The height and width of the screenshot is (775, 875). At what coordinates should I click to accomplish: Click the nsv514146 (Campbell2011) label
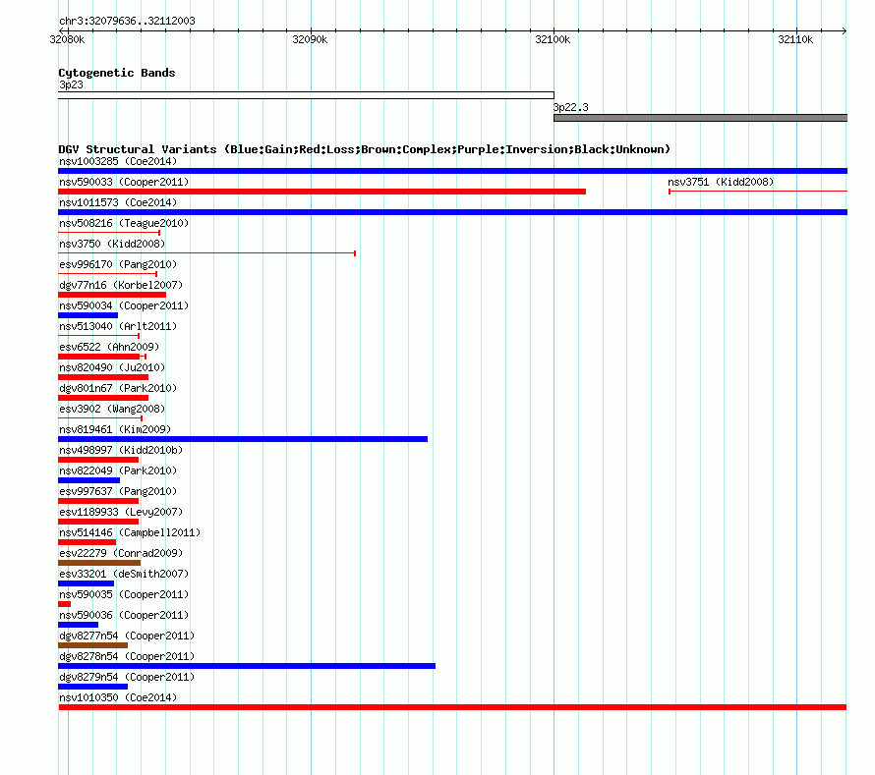(x=130, y=532)
